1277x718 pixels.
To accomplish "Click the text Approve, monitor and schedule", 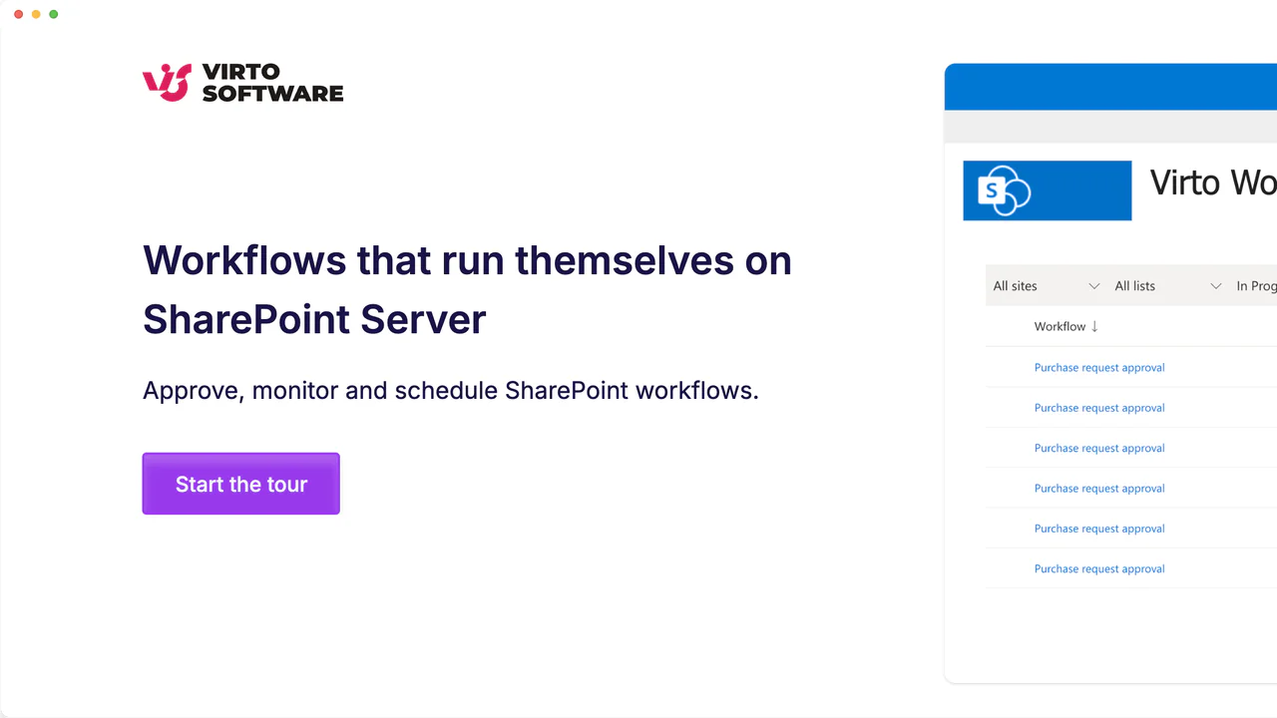I will tap(451, 390).
